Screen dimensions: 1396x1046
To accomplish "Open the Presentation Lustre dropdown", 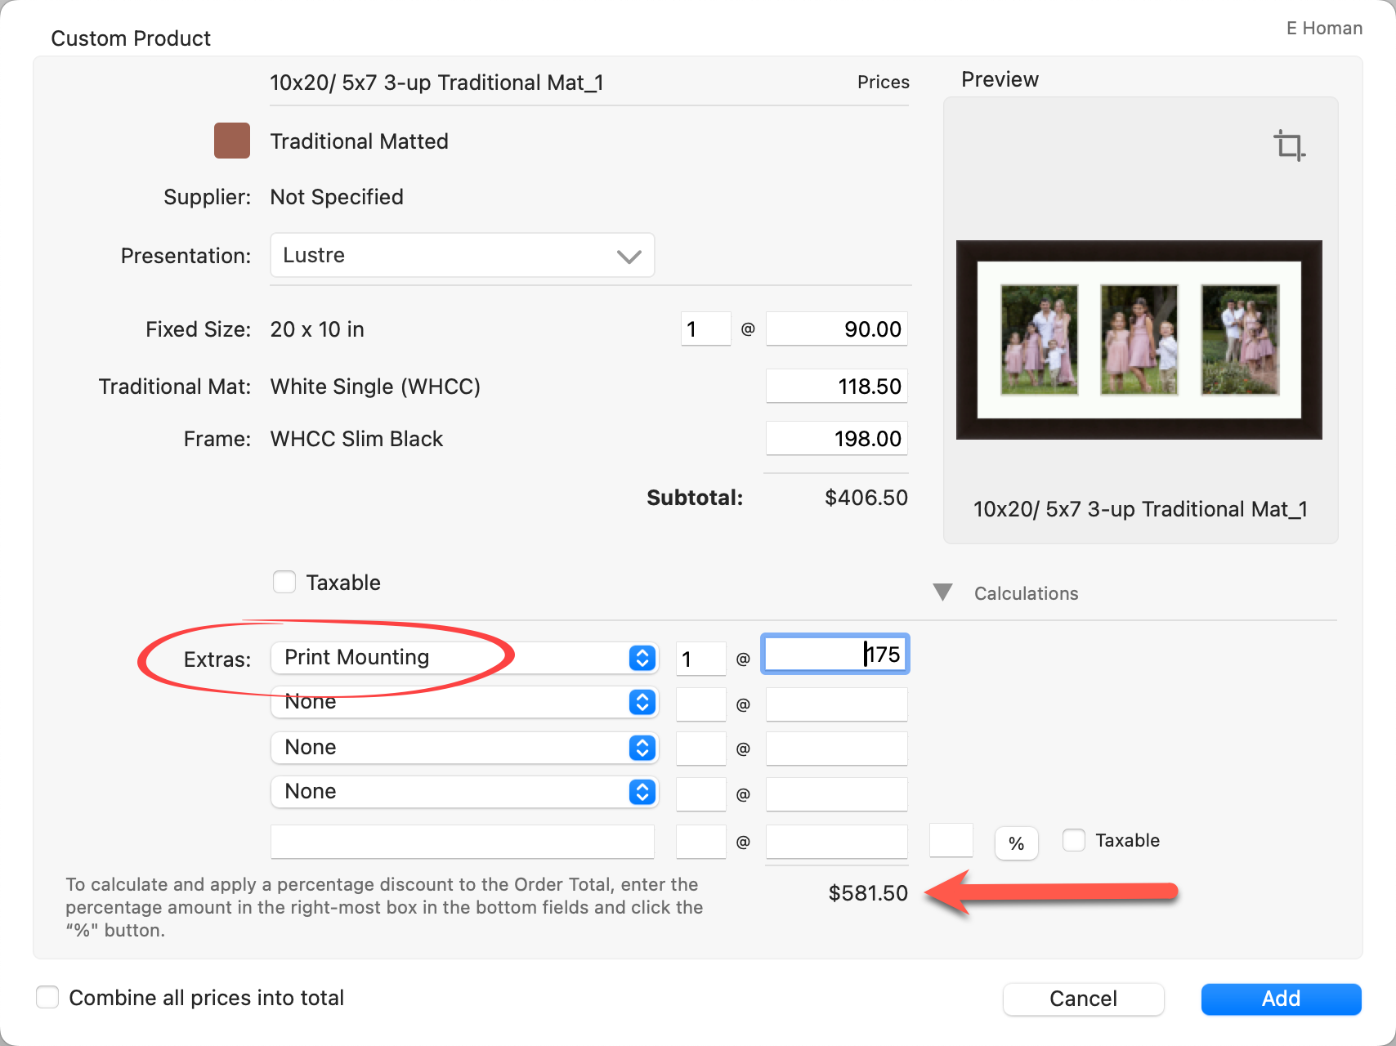I will [x=462, y=256].
